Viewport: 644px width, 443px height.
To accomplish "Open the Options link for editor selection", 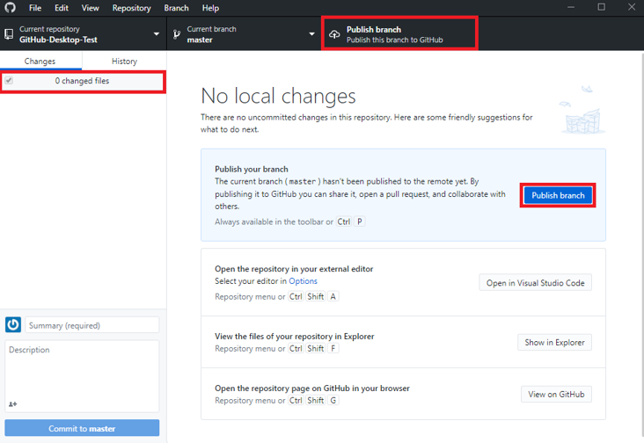I will point(303,281).
